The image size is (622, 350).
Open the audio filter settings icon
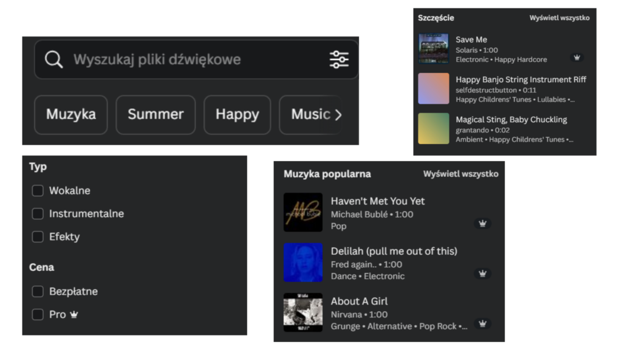[339, 60]
